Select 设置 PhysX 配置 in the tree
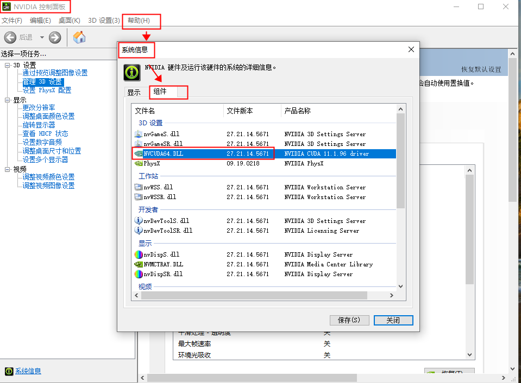The image size is (521, 383). pos(47,90)
